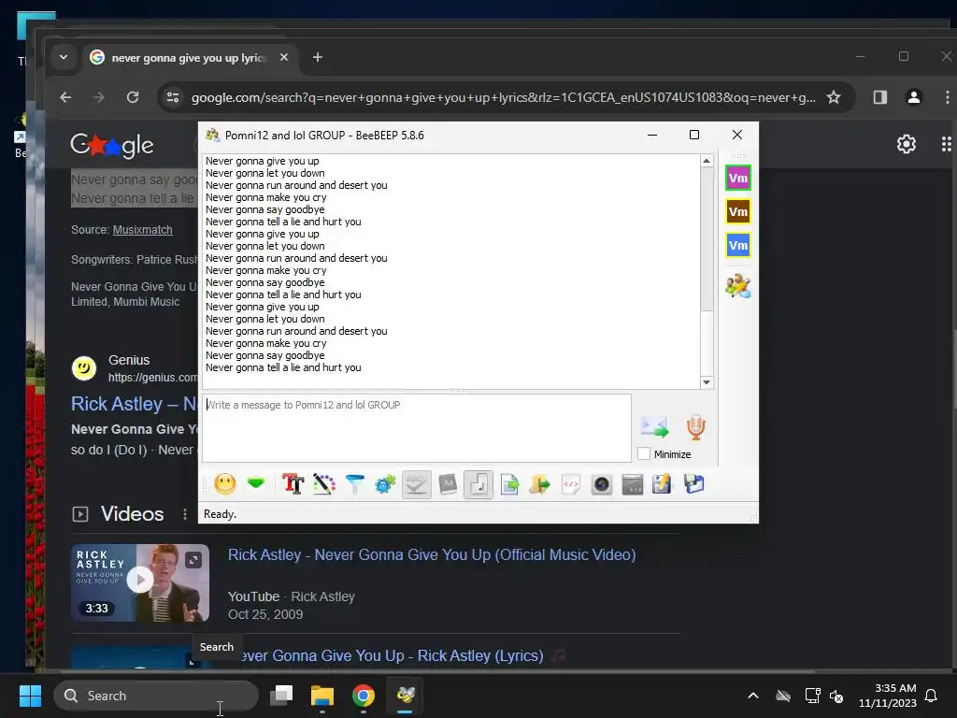The image size is (957, 718).
Task: Open the Rick Astley Genius result link
Action: pyautogui.click(x=135, y=404)
